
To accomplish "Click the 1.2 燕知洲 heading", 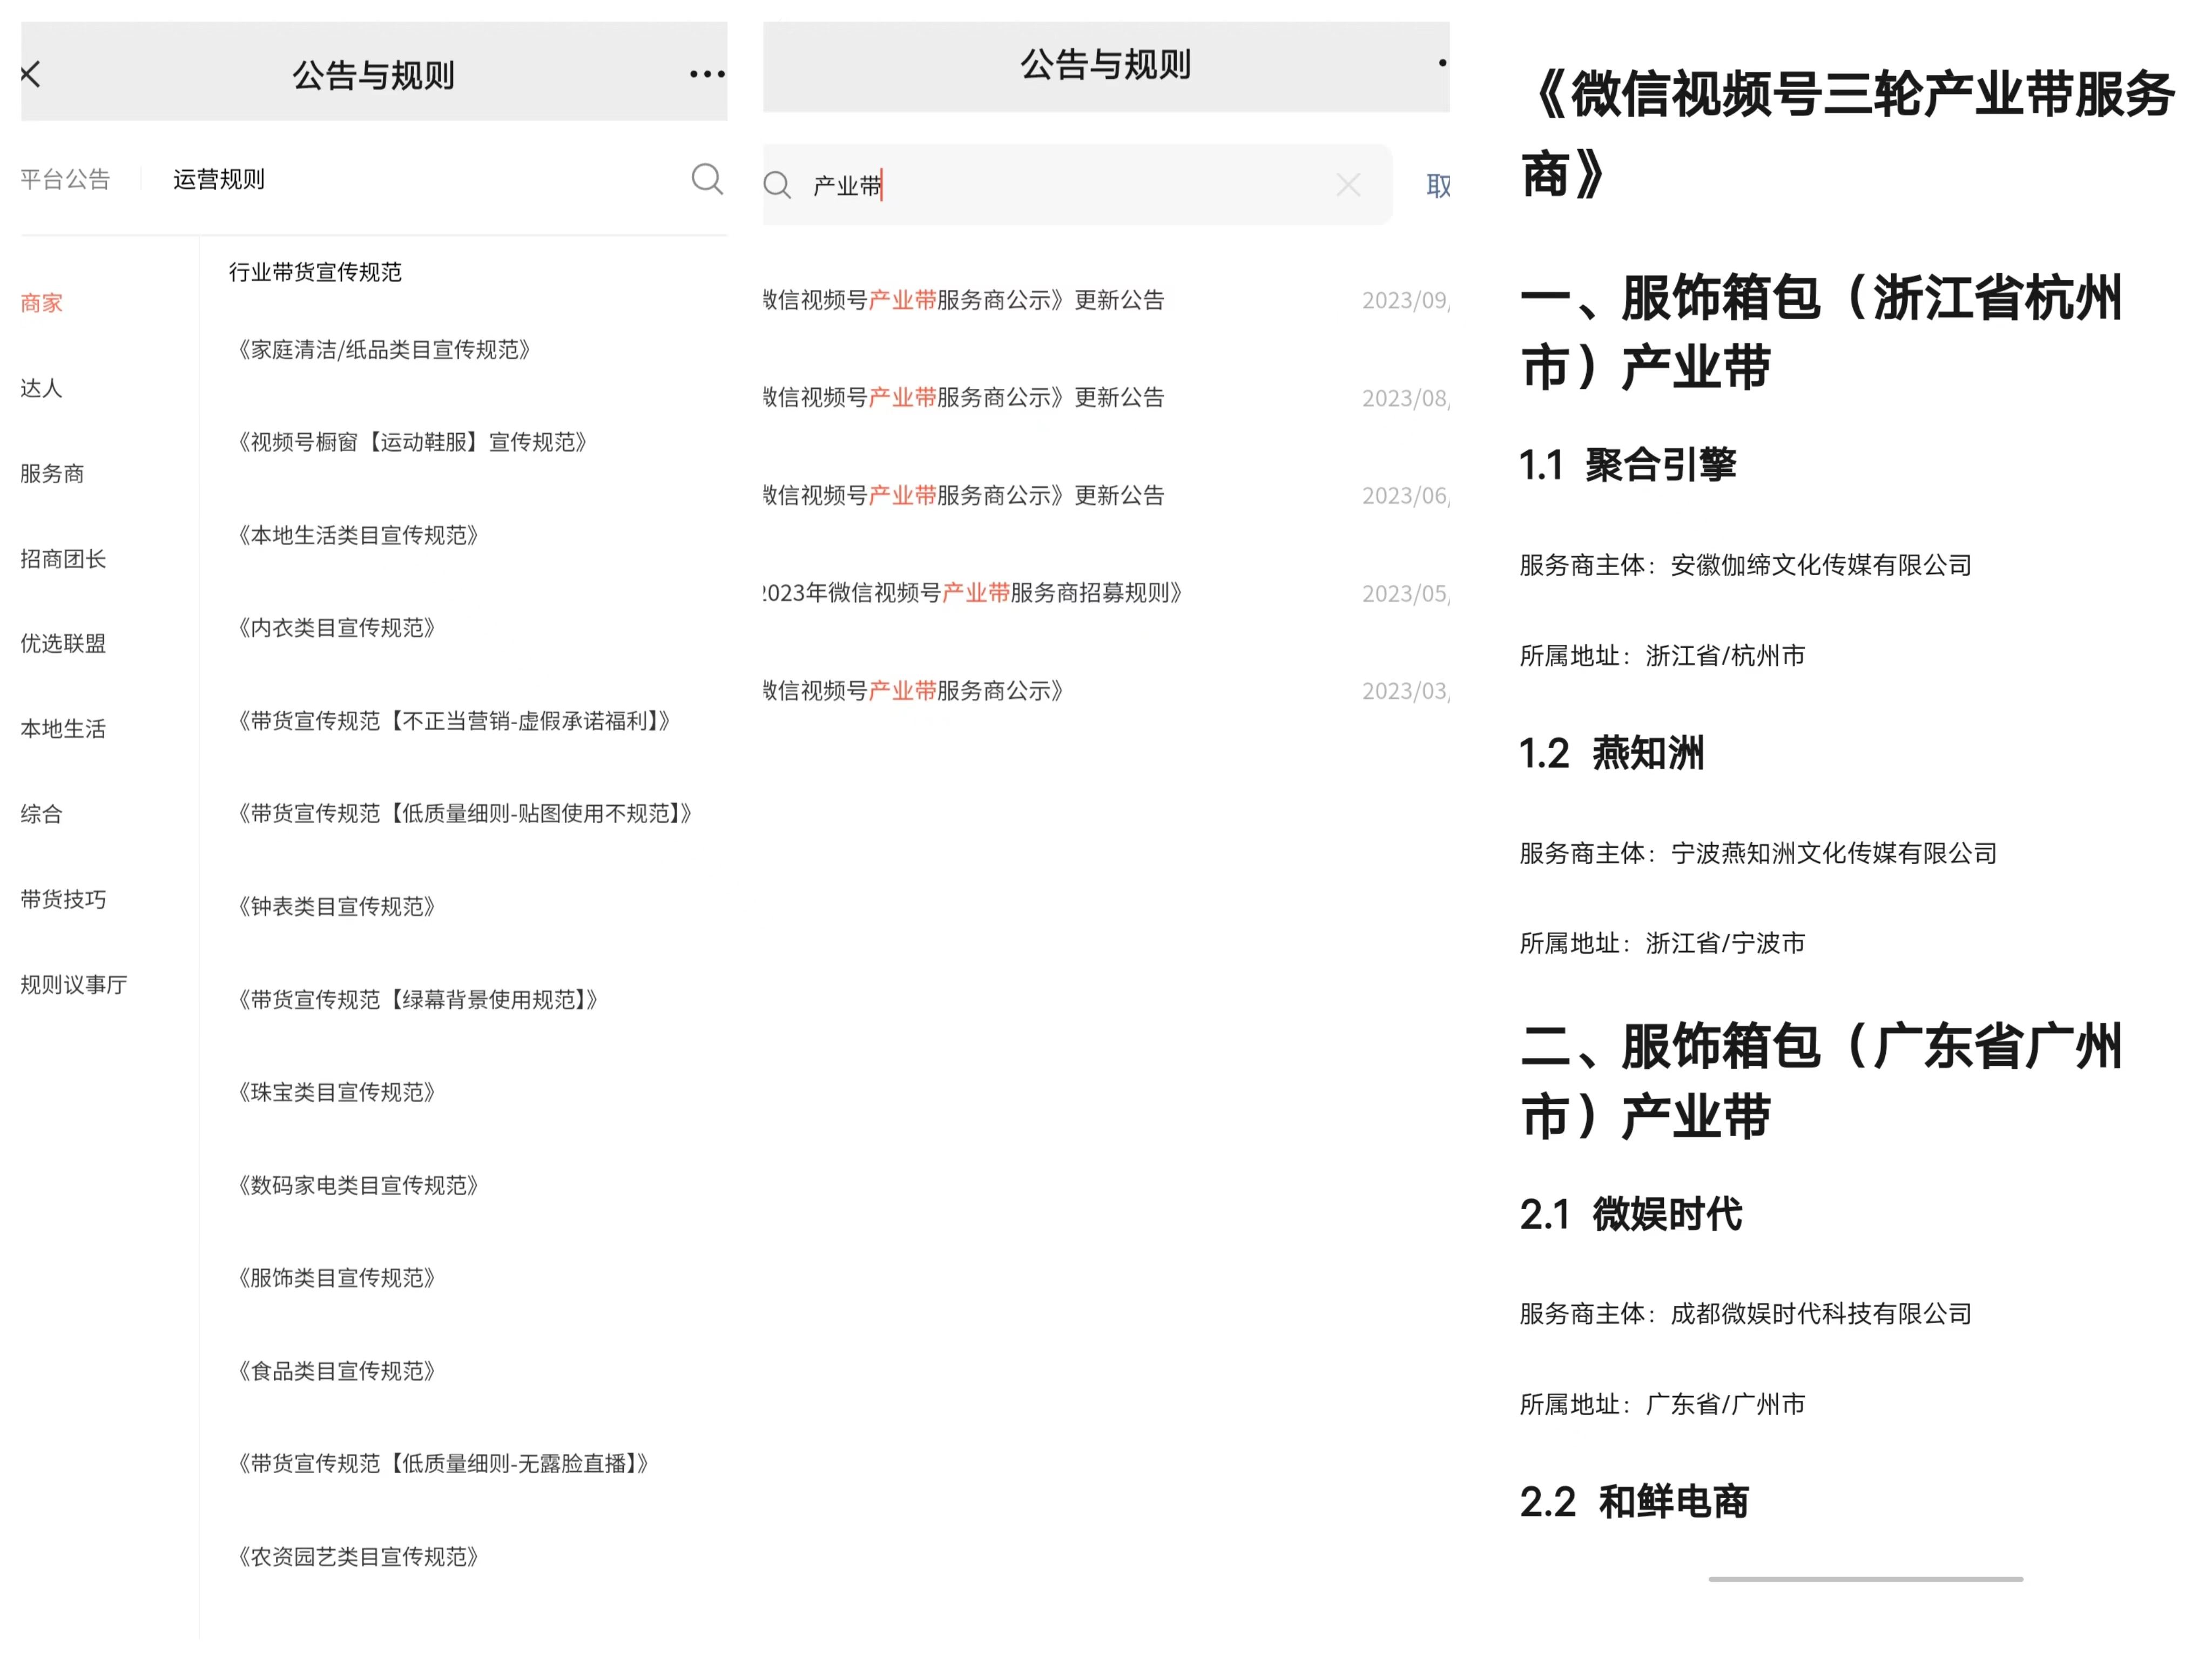I will [1611, 753].
